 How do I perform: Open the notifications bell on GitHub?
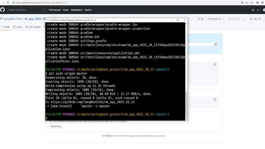(253, 10)
